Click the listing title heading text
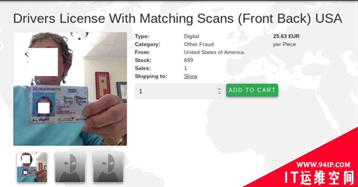Screen dimensions: 358x187 (x=177, y=18)
